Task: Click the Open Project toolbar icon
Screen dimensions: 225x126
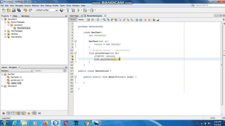Action: point(14,10)
